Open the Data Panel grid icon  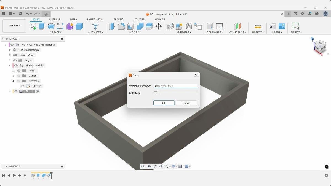tap(3, 14)
